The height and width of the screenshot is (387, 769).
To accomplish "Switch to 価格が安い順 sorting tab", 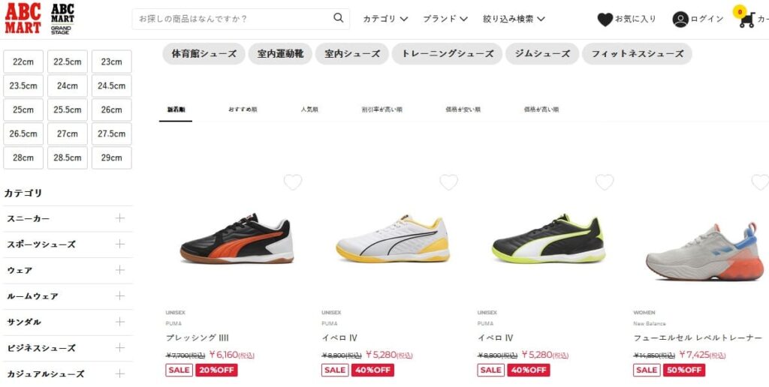I will (463, 109).
